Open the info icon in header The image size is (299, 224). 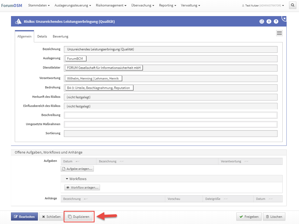pyautogui.click(x=269, y=21)
